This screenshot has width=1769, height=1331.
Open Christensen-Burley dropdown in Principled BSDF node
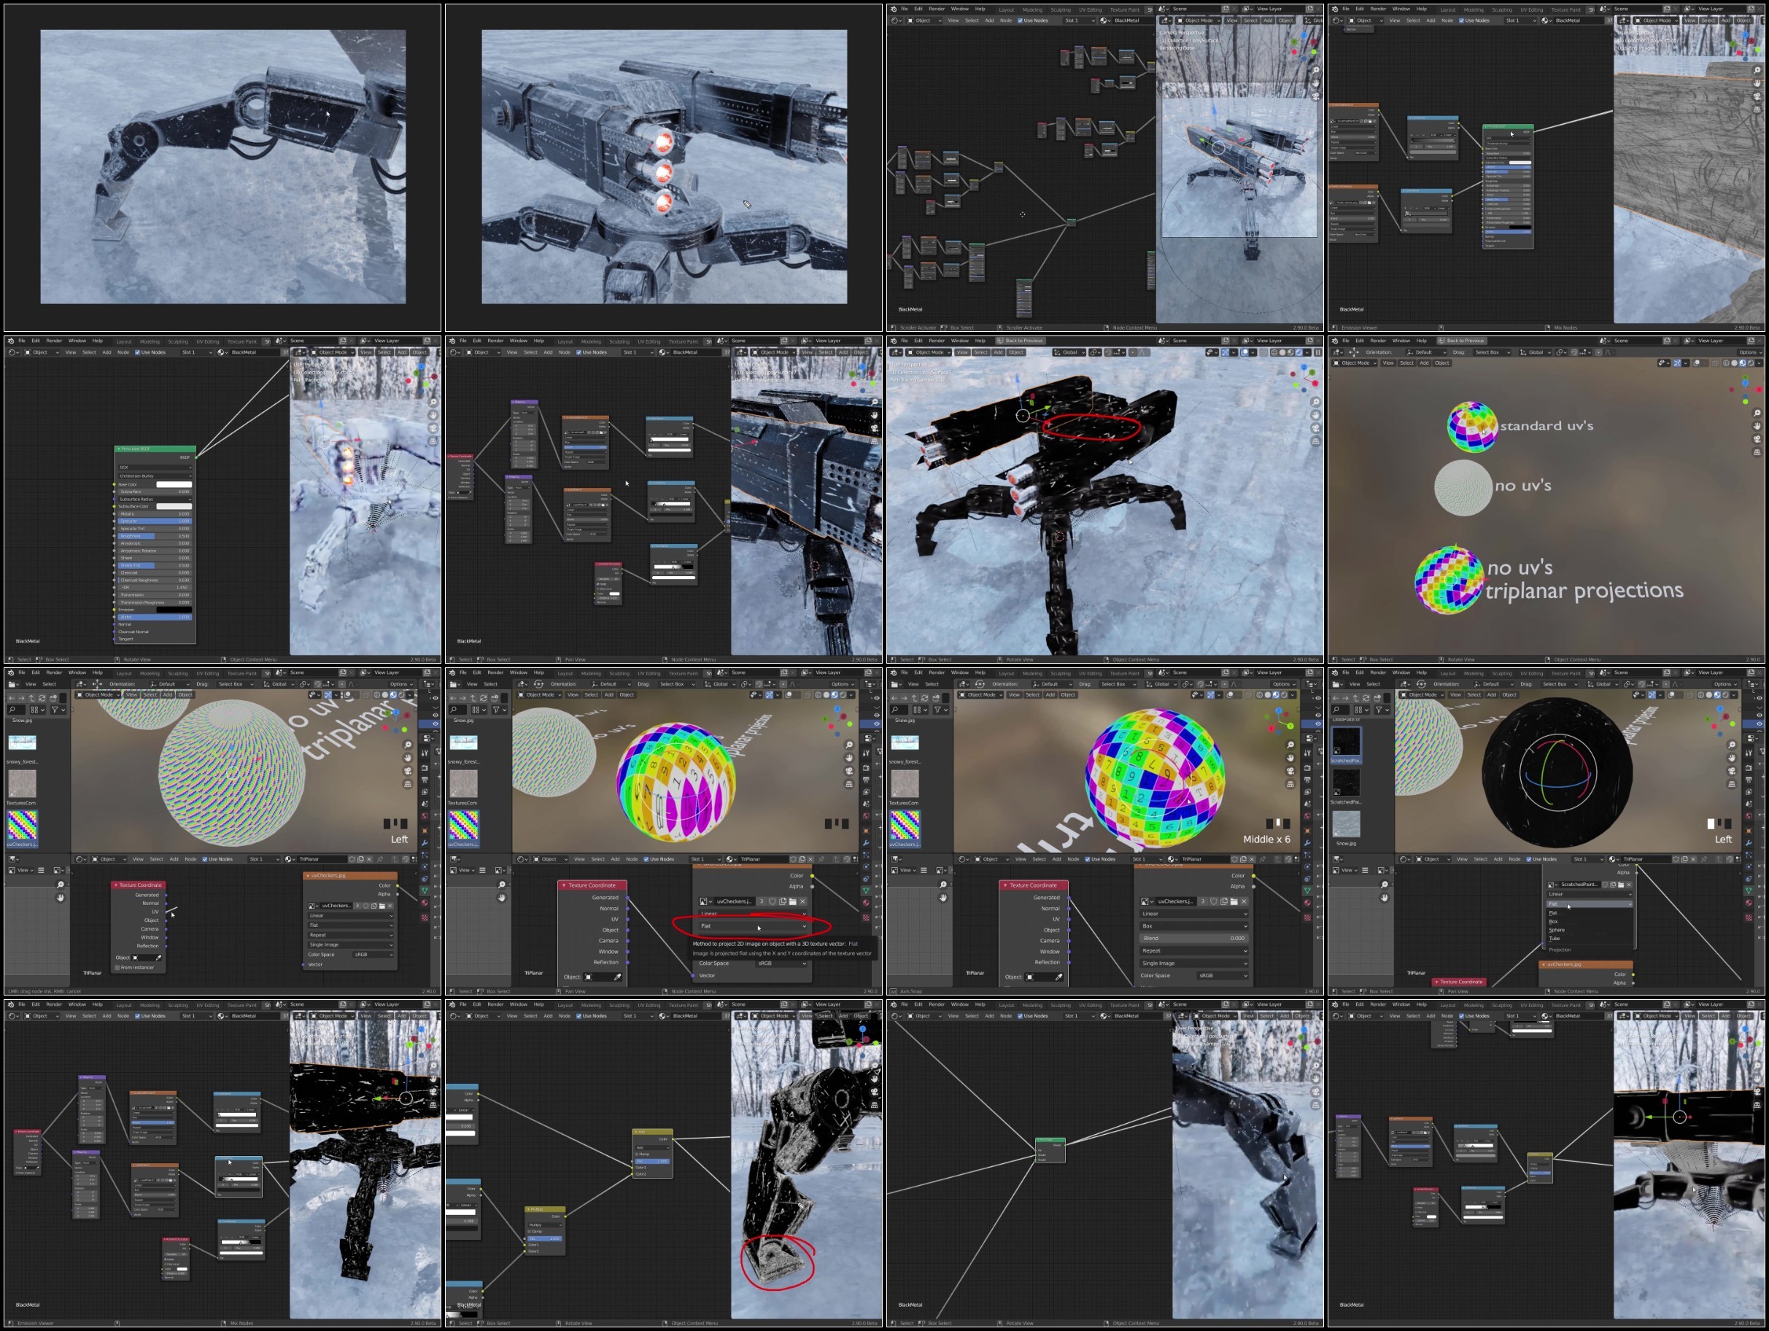(x=155, y=476)
